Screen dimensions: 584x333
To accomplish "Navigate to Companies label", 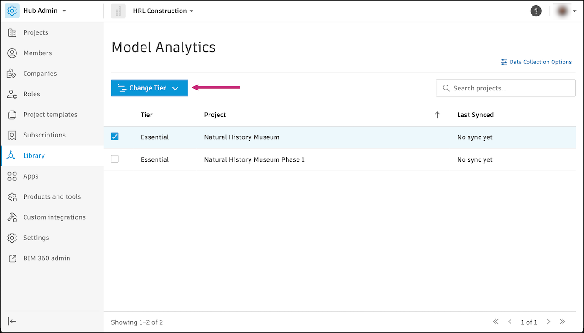I will tap(40, 74).
